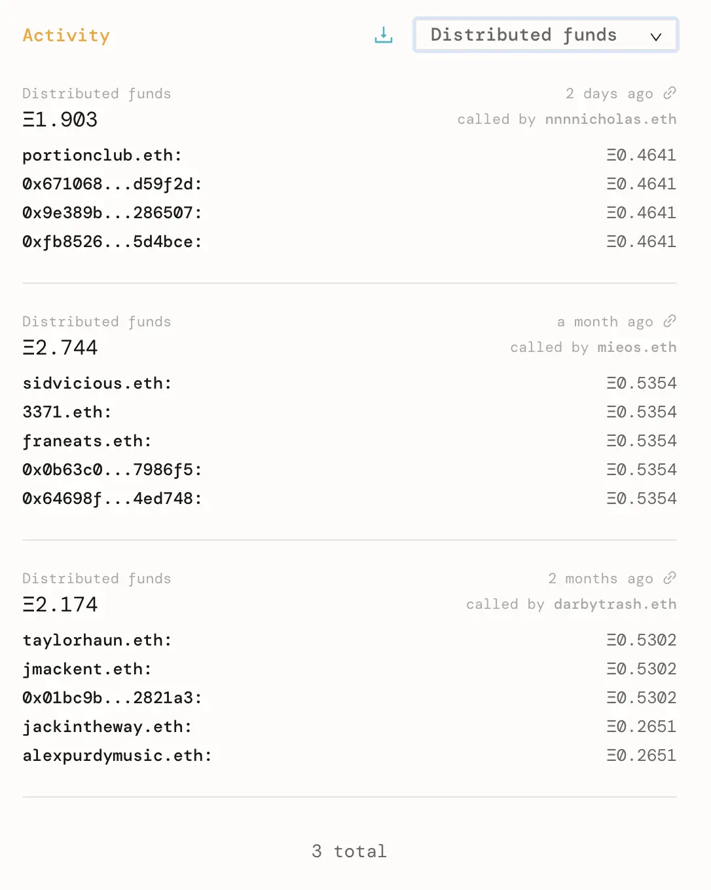Click the dropdown chevron next to 'Distributed funds'

(x=656, y=37)
